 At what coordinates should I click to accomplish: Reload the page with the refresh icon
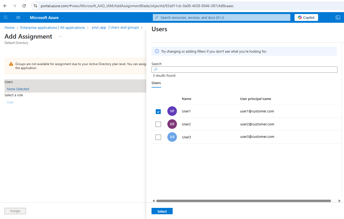[24, 6]
